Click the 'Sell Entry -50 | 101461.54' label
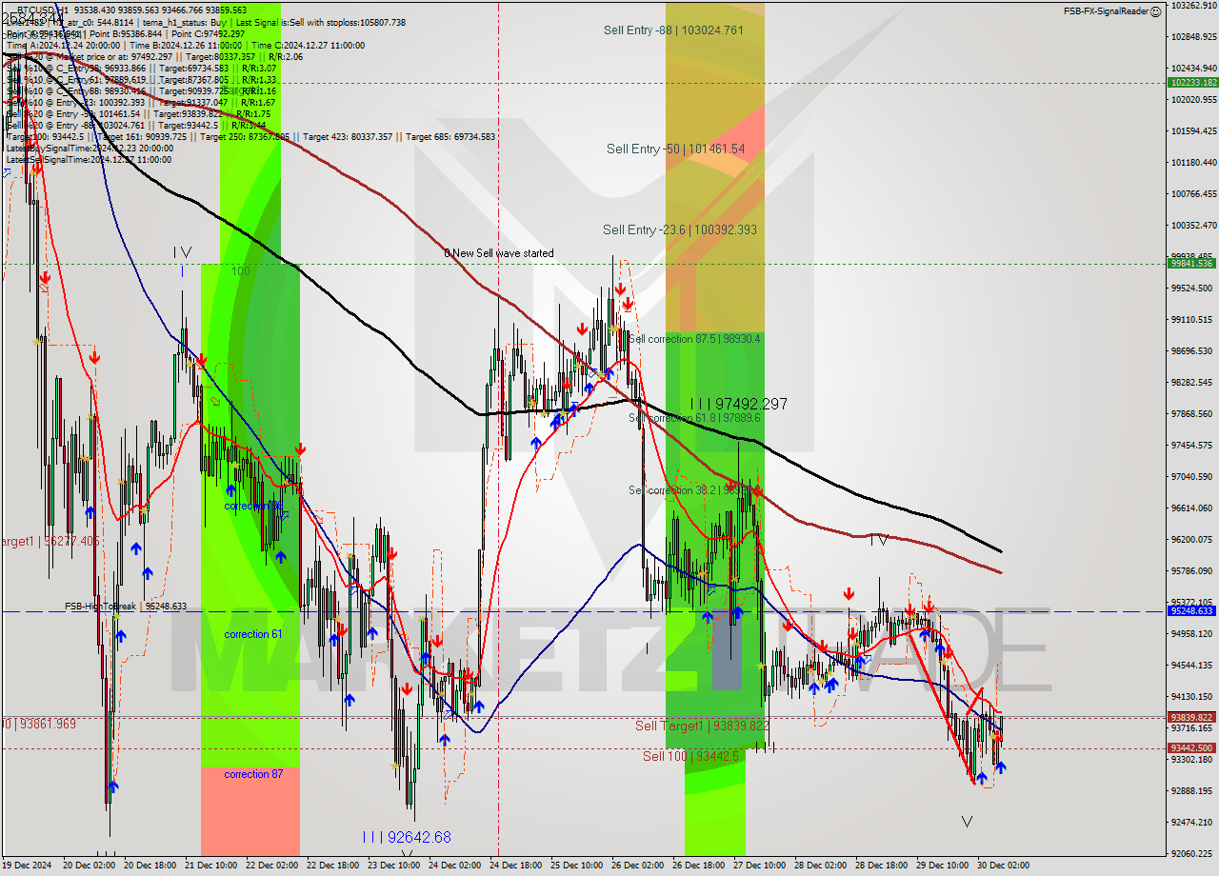Image resolution: width=1219 pixels, height=876 pixels. (675, 149)
